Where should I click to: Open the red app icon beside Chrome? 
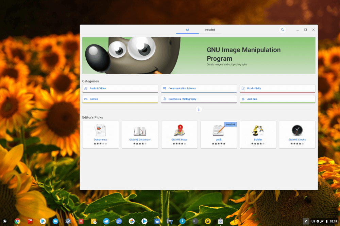[x=30, y=221]
